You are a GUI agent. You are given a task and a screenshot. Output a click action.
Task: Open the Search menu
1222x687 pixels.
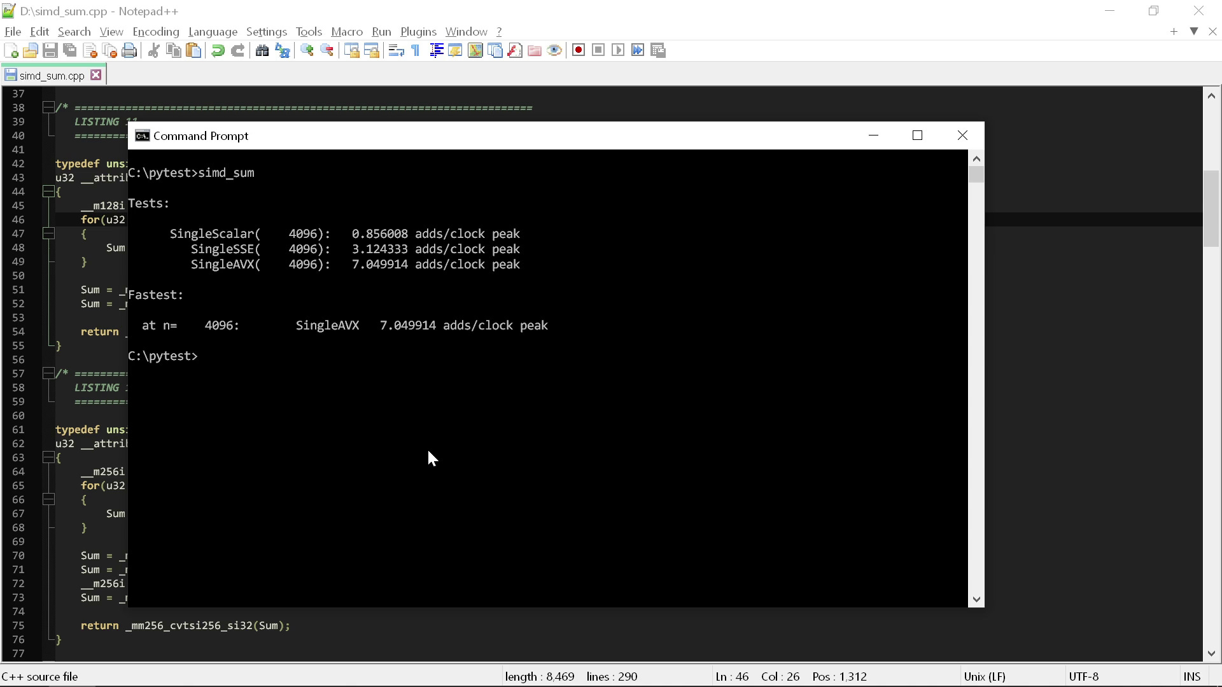pyautogui.click(x=74, y=31)
